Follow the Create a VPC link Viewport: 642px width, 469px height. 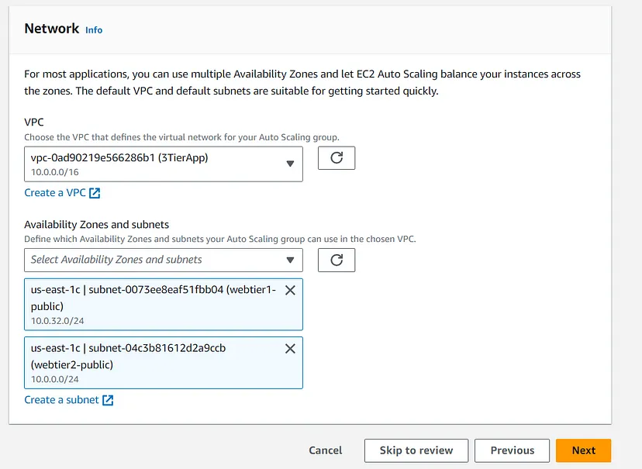(x=55, y=193)
